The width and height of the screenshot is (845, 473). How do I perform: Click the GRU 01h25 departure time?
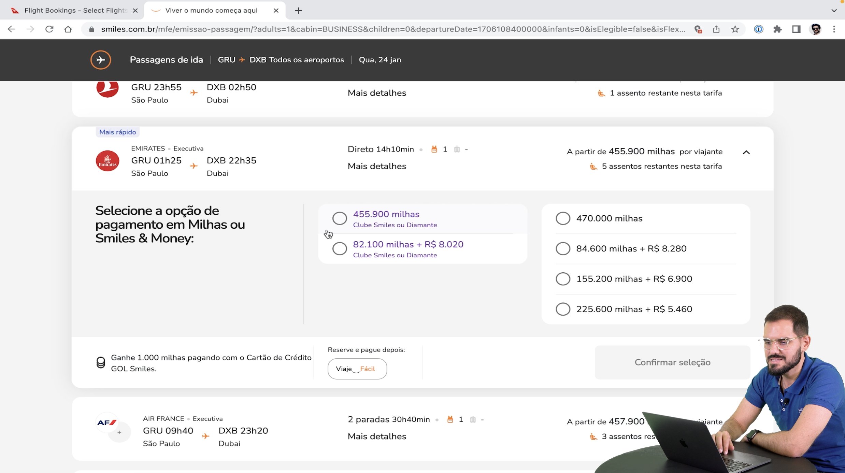156,160
